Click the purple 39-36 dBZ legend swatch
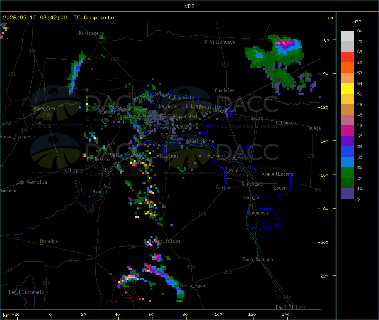 (x=347, y=141)
